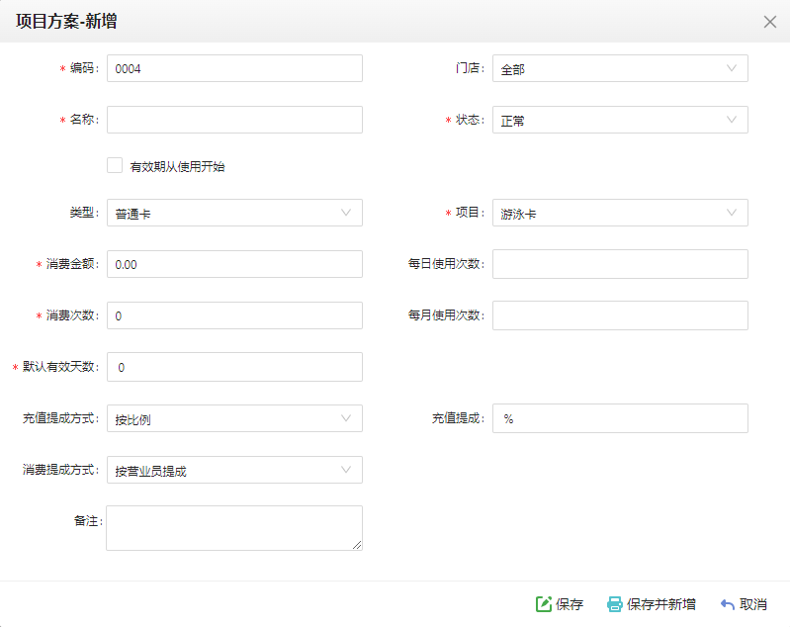Focus the 编码 field containing 0004
790x627 pixels.
click(x=234, y=68)
